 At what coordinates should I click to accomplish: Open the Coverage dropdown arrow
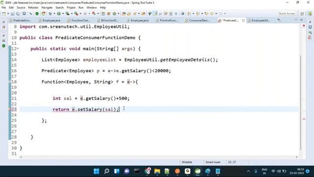[72, 14]
